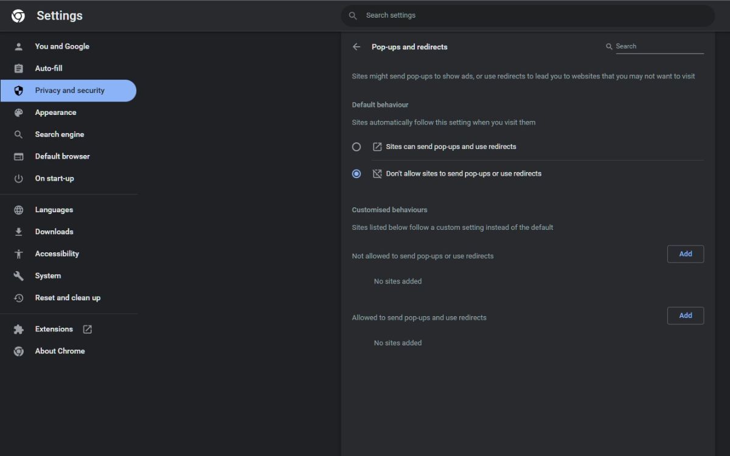Screen dimensions: 730x456
Task: Click the back arrow on Pop-ups and redirects
Action: (356, 46)
